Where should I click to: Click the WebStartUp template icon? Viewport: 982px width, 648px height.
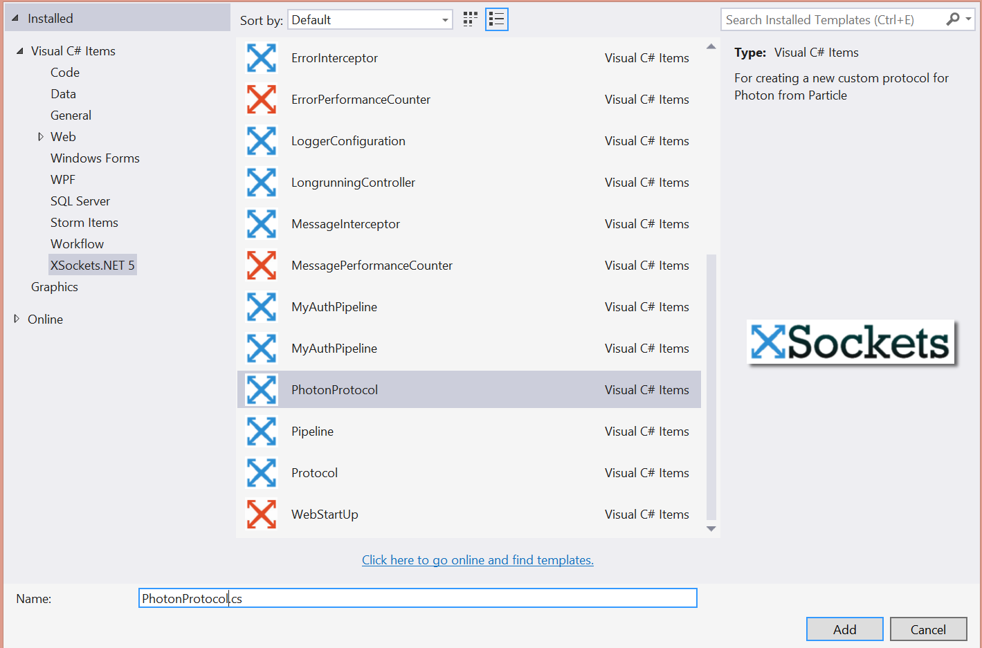click(x=262, y=515)
